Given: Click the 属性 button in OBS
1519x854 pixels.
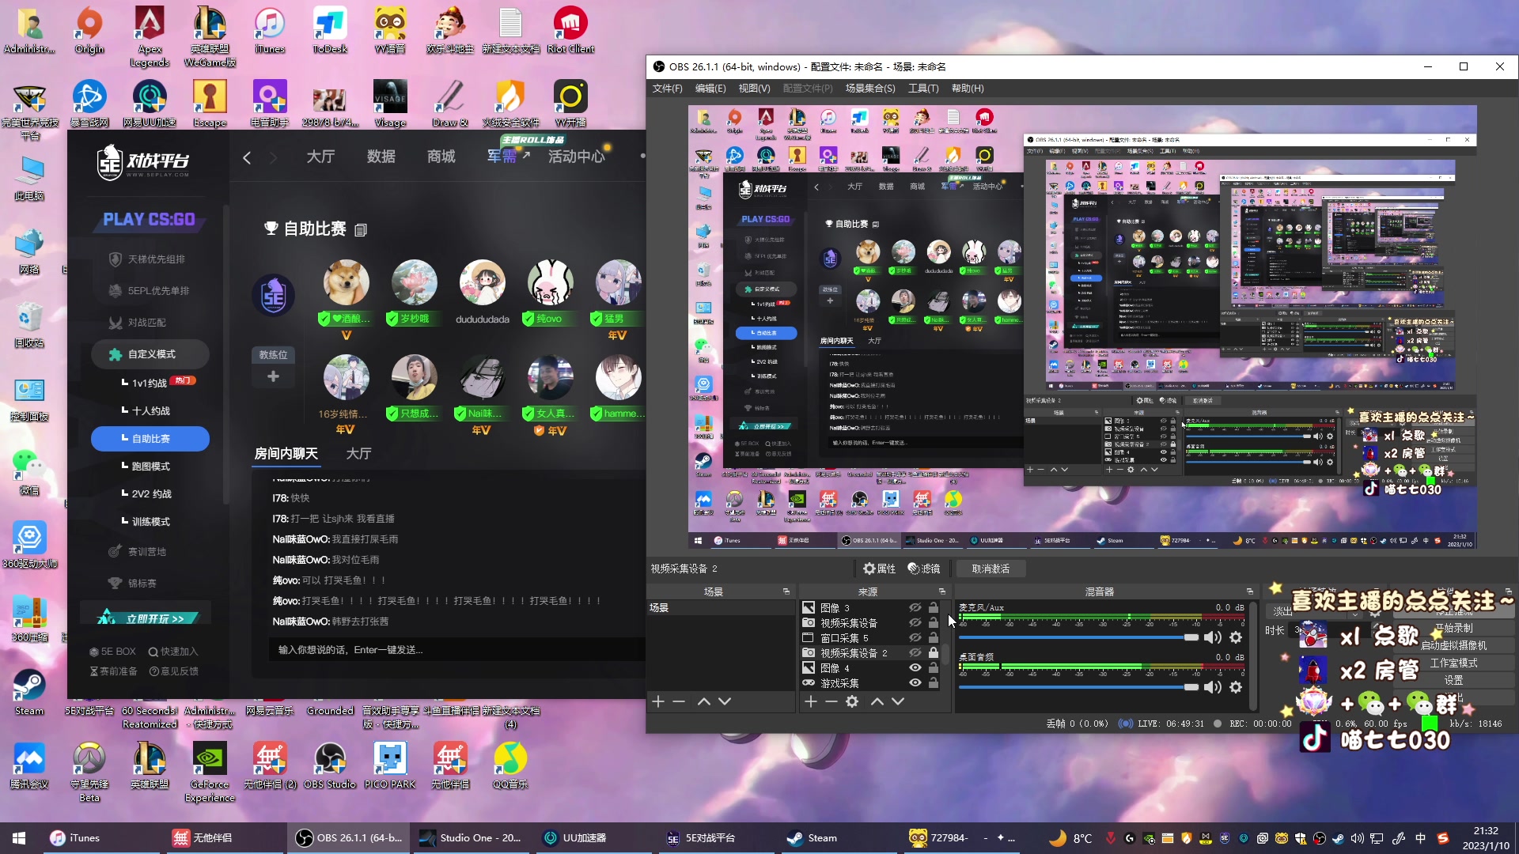Looking at the screenshot, I should [x=880, y=569].
